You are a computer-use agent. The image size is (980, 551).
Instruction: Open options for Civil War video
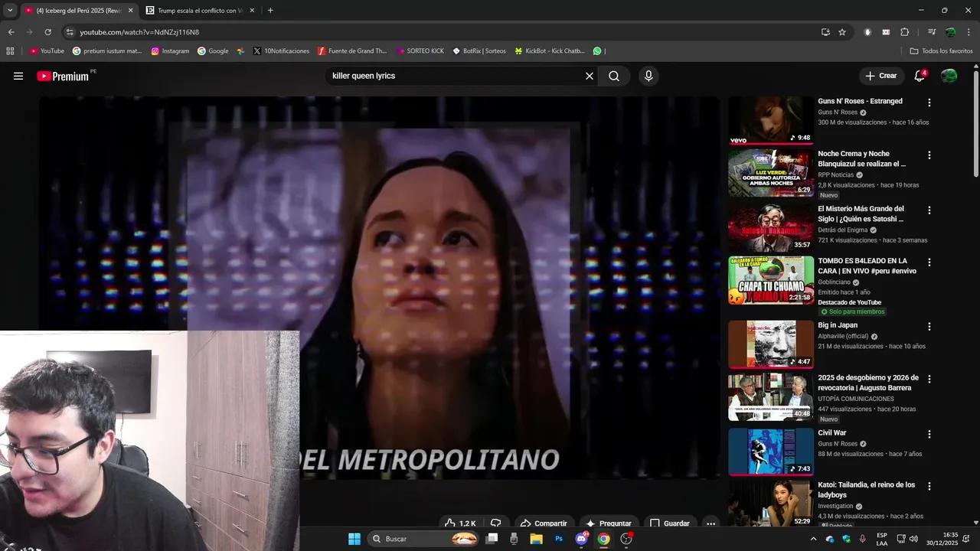(929, 434)
